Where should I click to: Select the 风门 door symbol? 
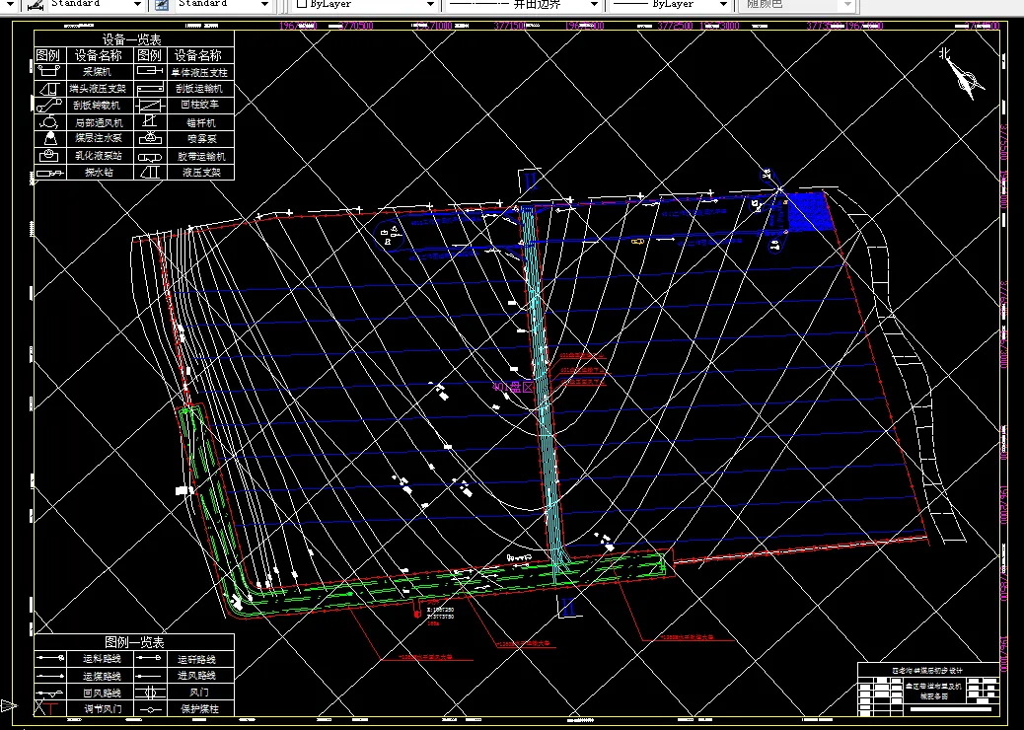(x=150, y=693)
